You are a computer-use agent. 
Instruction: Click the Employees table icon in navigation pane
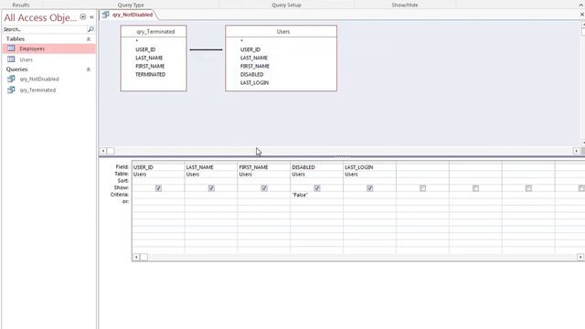coord(11,48)
